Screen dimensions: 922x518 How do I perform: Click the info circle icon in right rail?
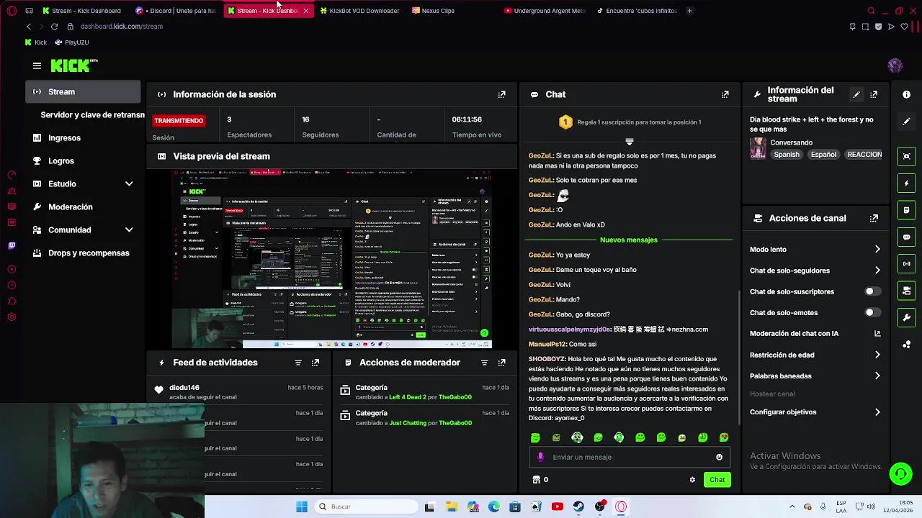(906, 94)
